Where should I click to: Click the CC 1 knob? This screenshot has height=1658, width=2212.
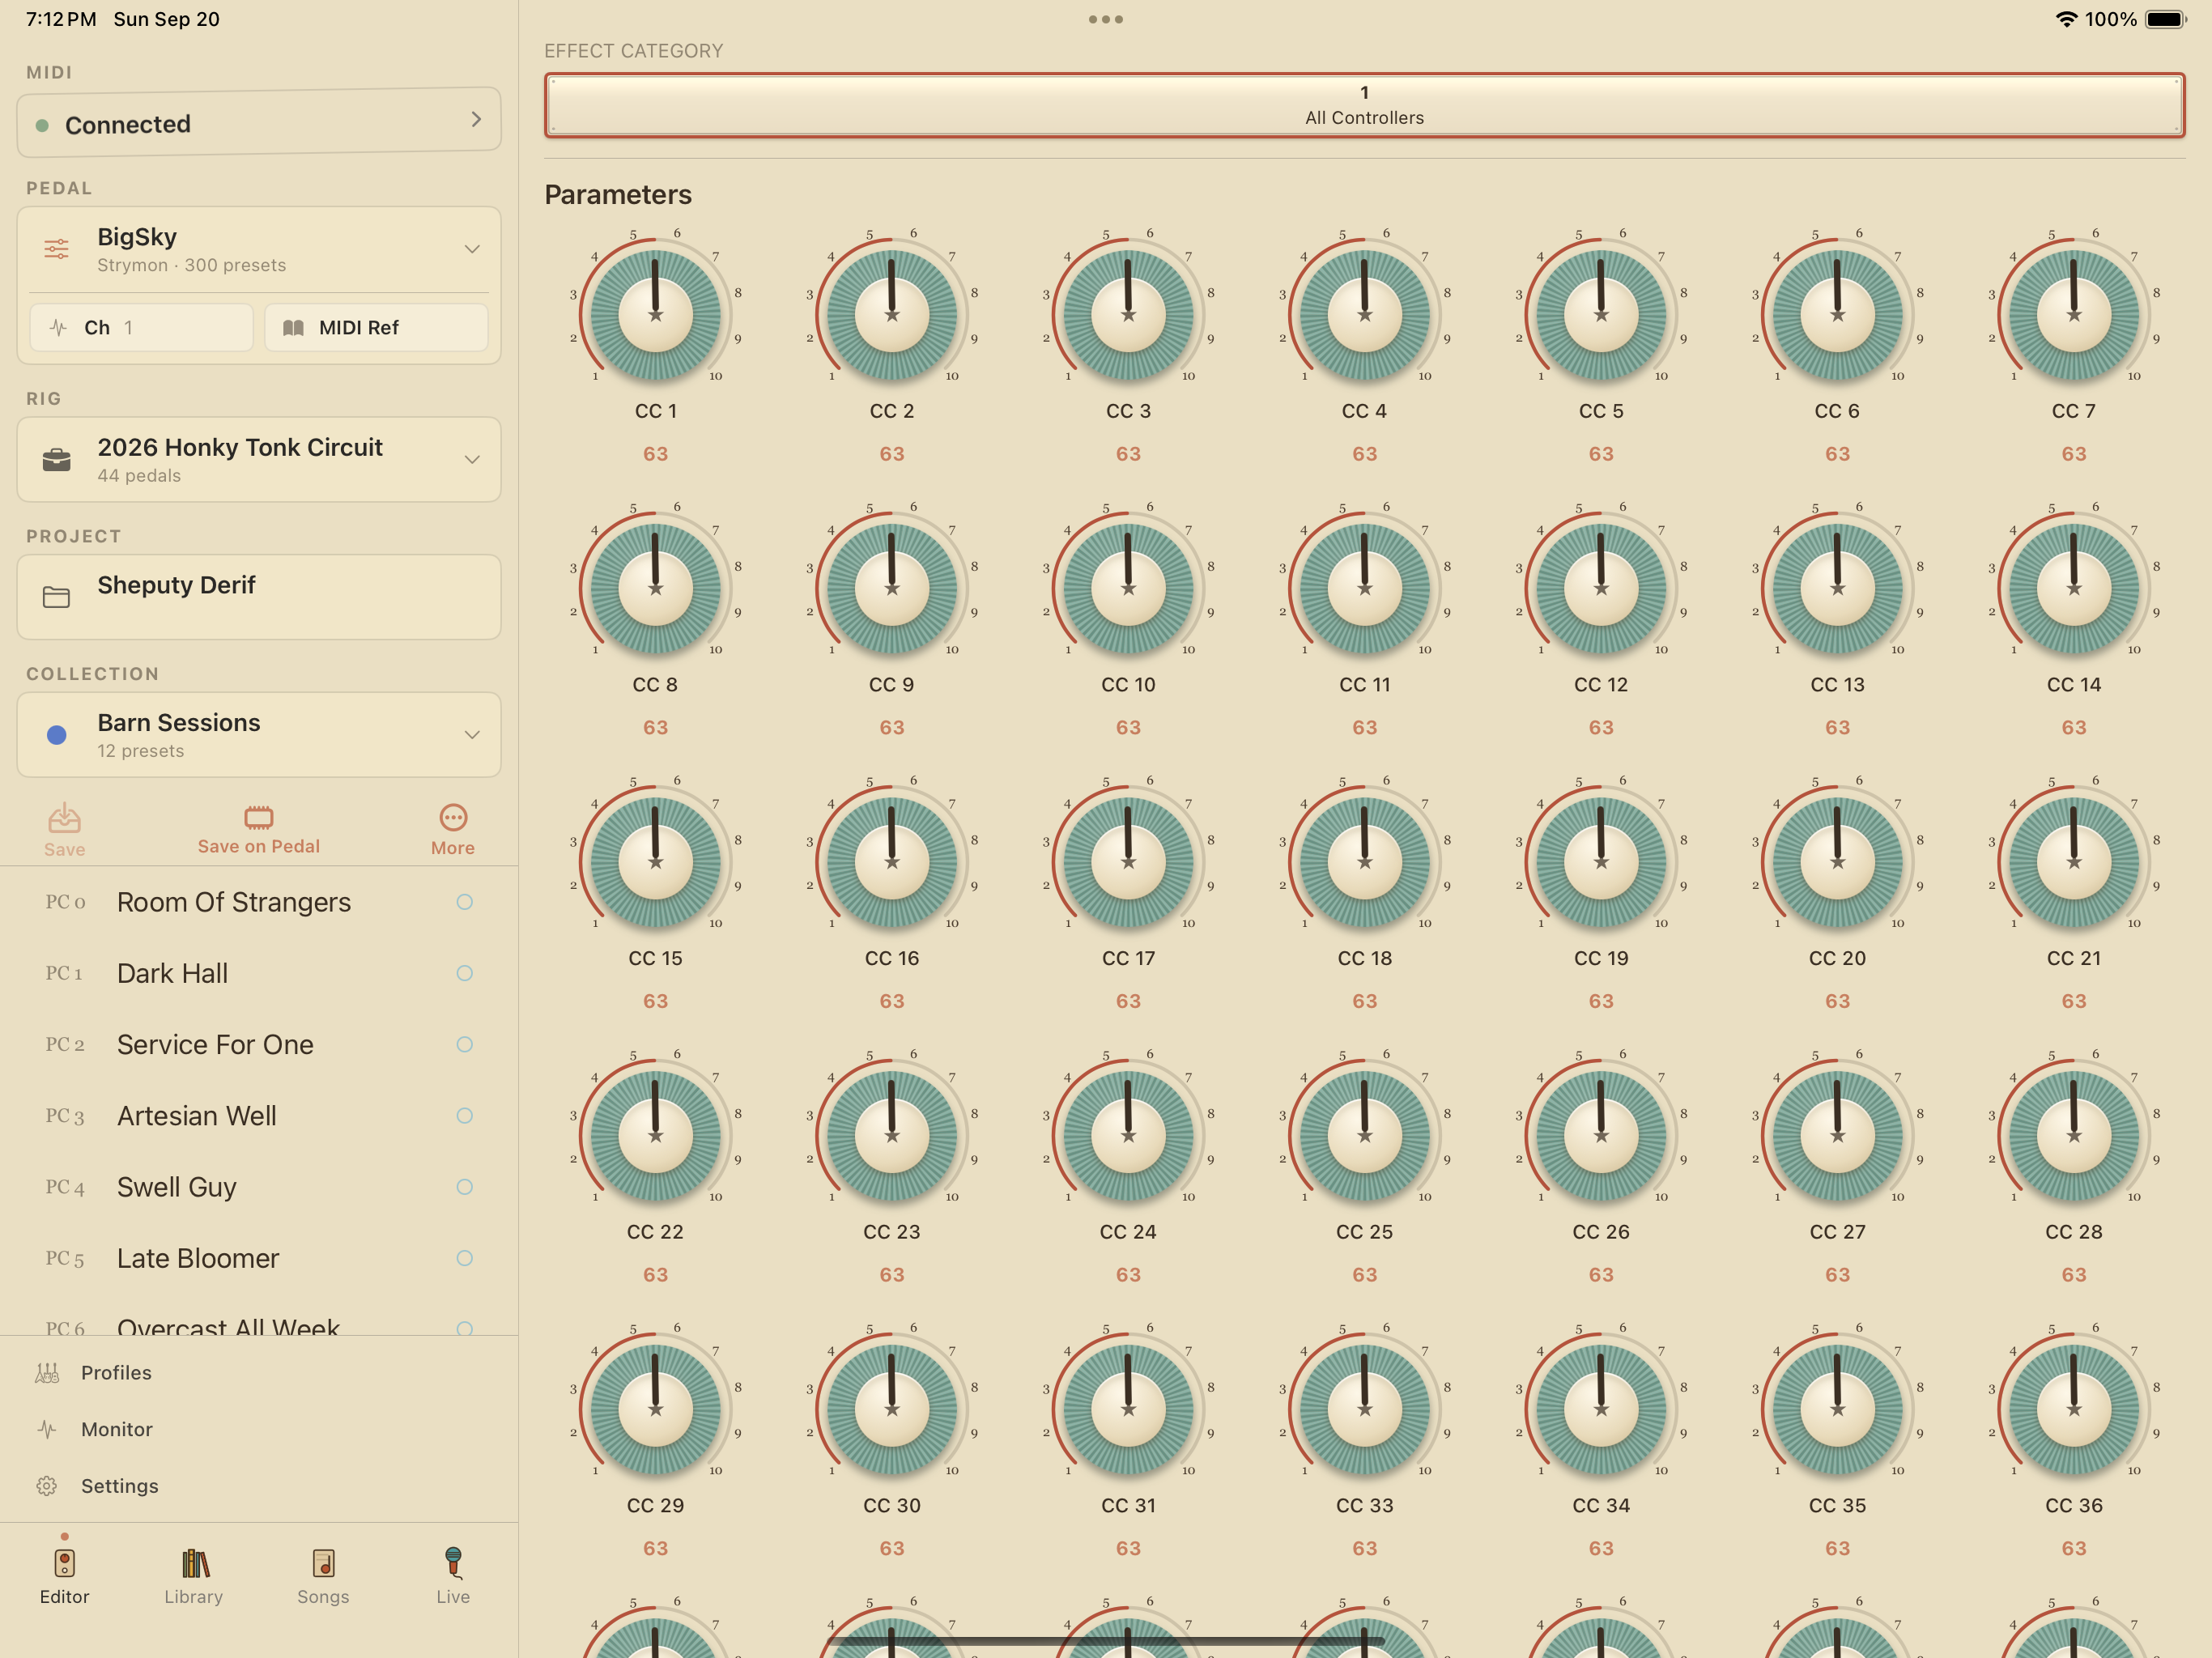(656, 314)
